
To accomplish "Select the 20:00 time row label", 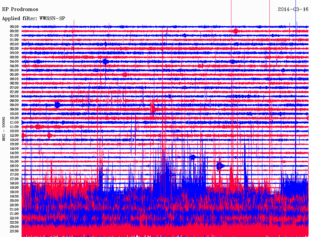I will (14, 201).
